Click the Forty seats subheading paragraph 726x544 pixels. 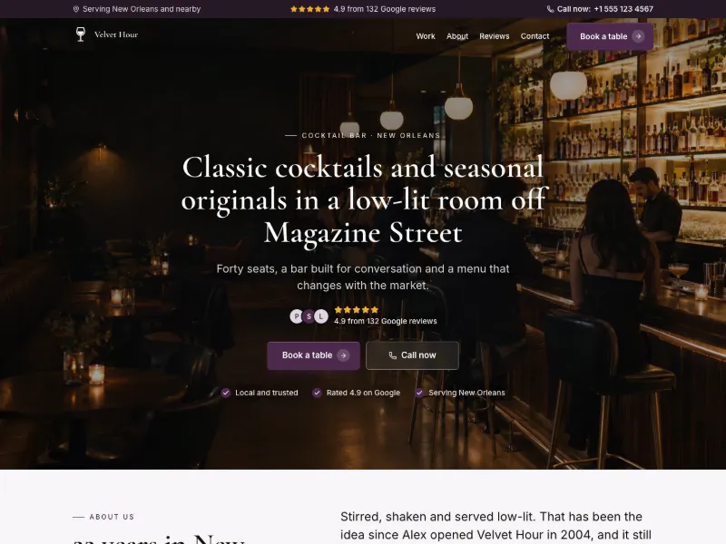363,277
